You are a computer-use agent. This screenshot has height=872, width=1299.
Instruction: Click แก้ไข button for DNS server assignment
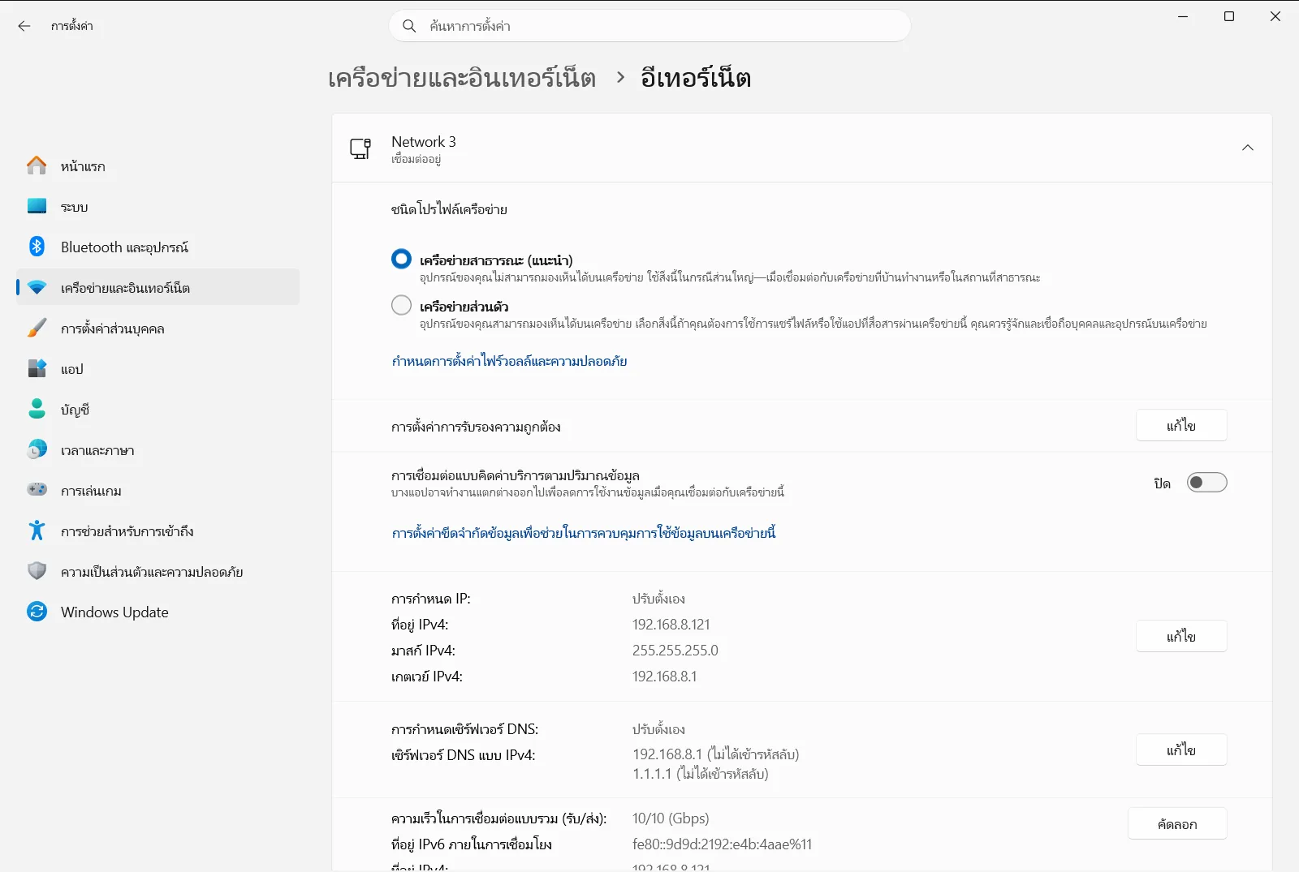click(1181, 750)
